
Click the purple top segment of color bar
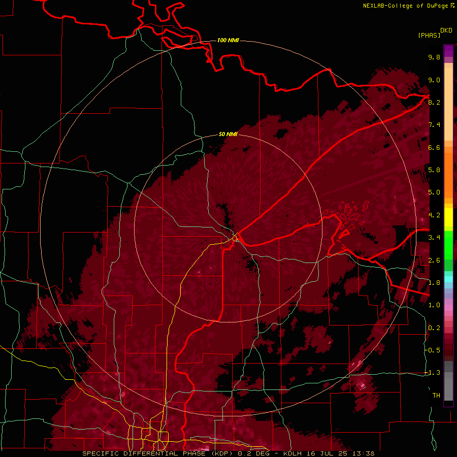(x=448, y=51)
